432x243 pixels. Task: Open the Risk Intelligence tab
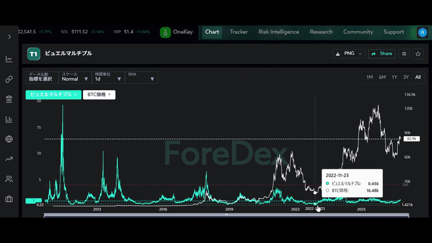(x=279, y=32)
